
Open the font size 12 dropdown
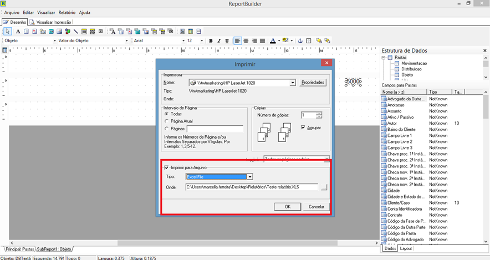[x=202, y=40]
